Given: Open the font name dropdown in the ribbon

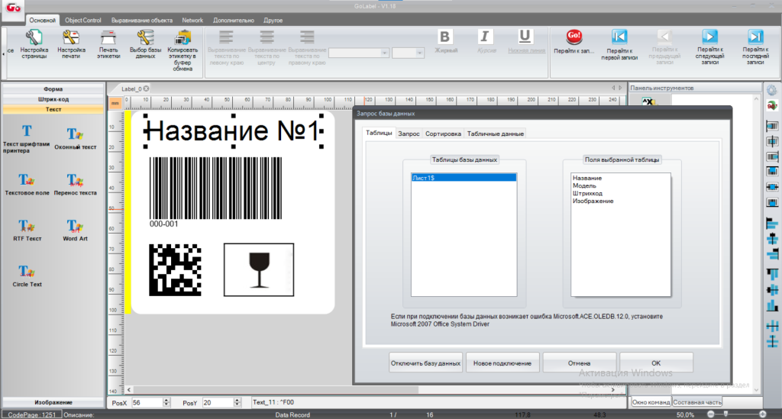Looking at the screenshot, I should click(384, 53).
